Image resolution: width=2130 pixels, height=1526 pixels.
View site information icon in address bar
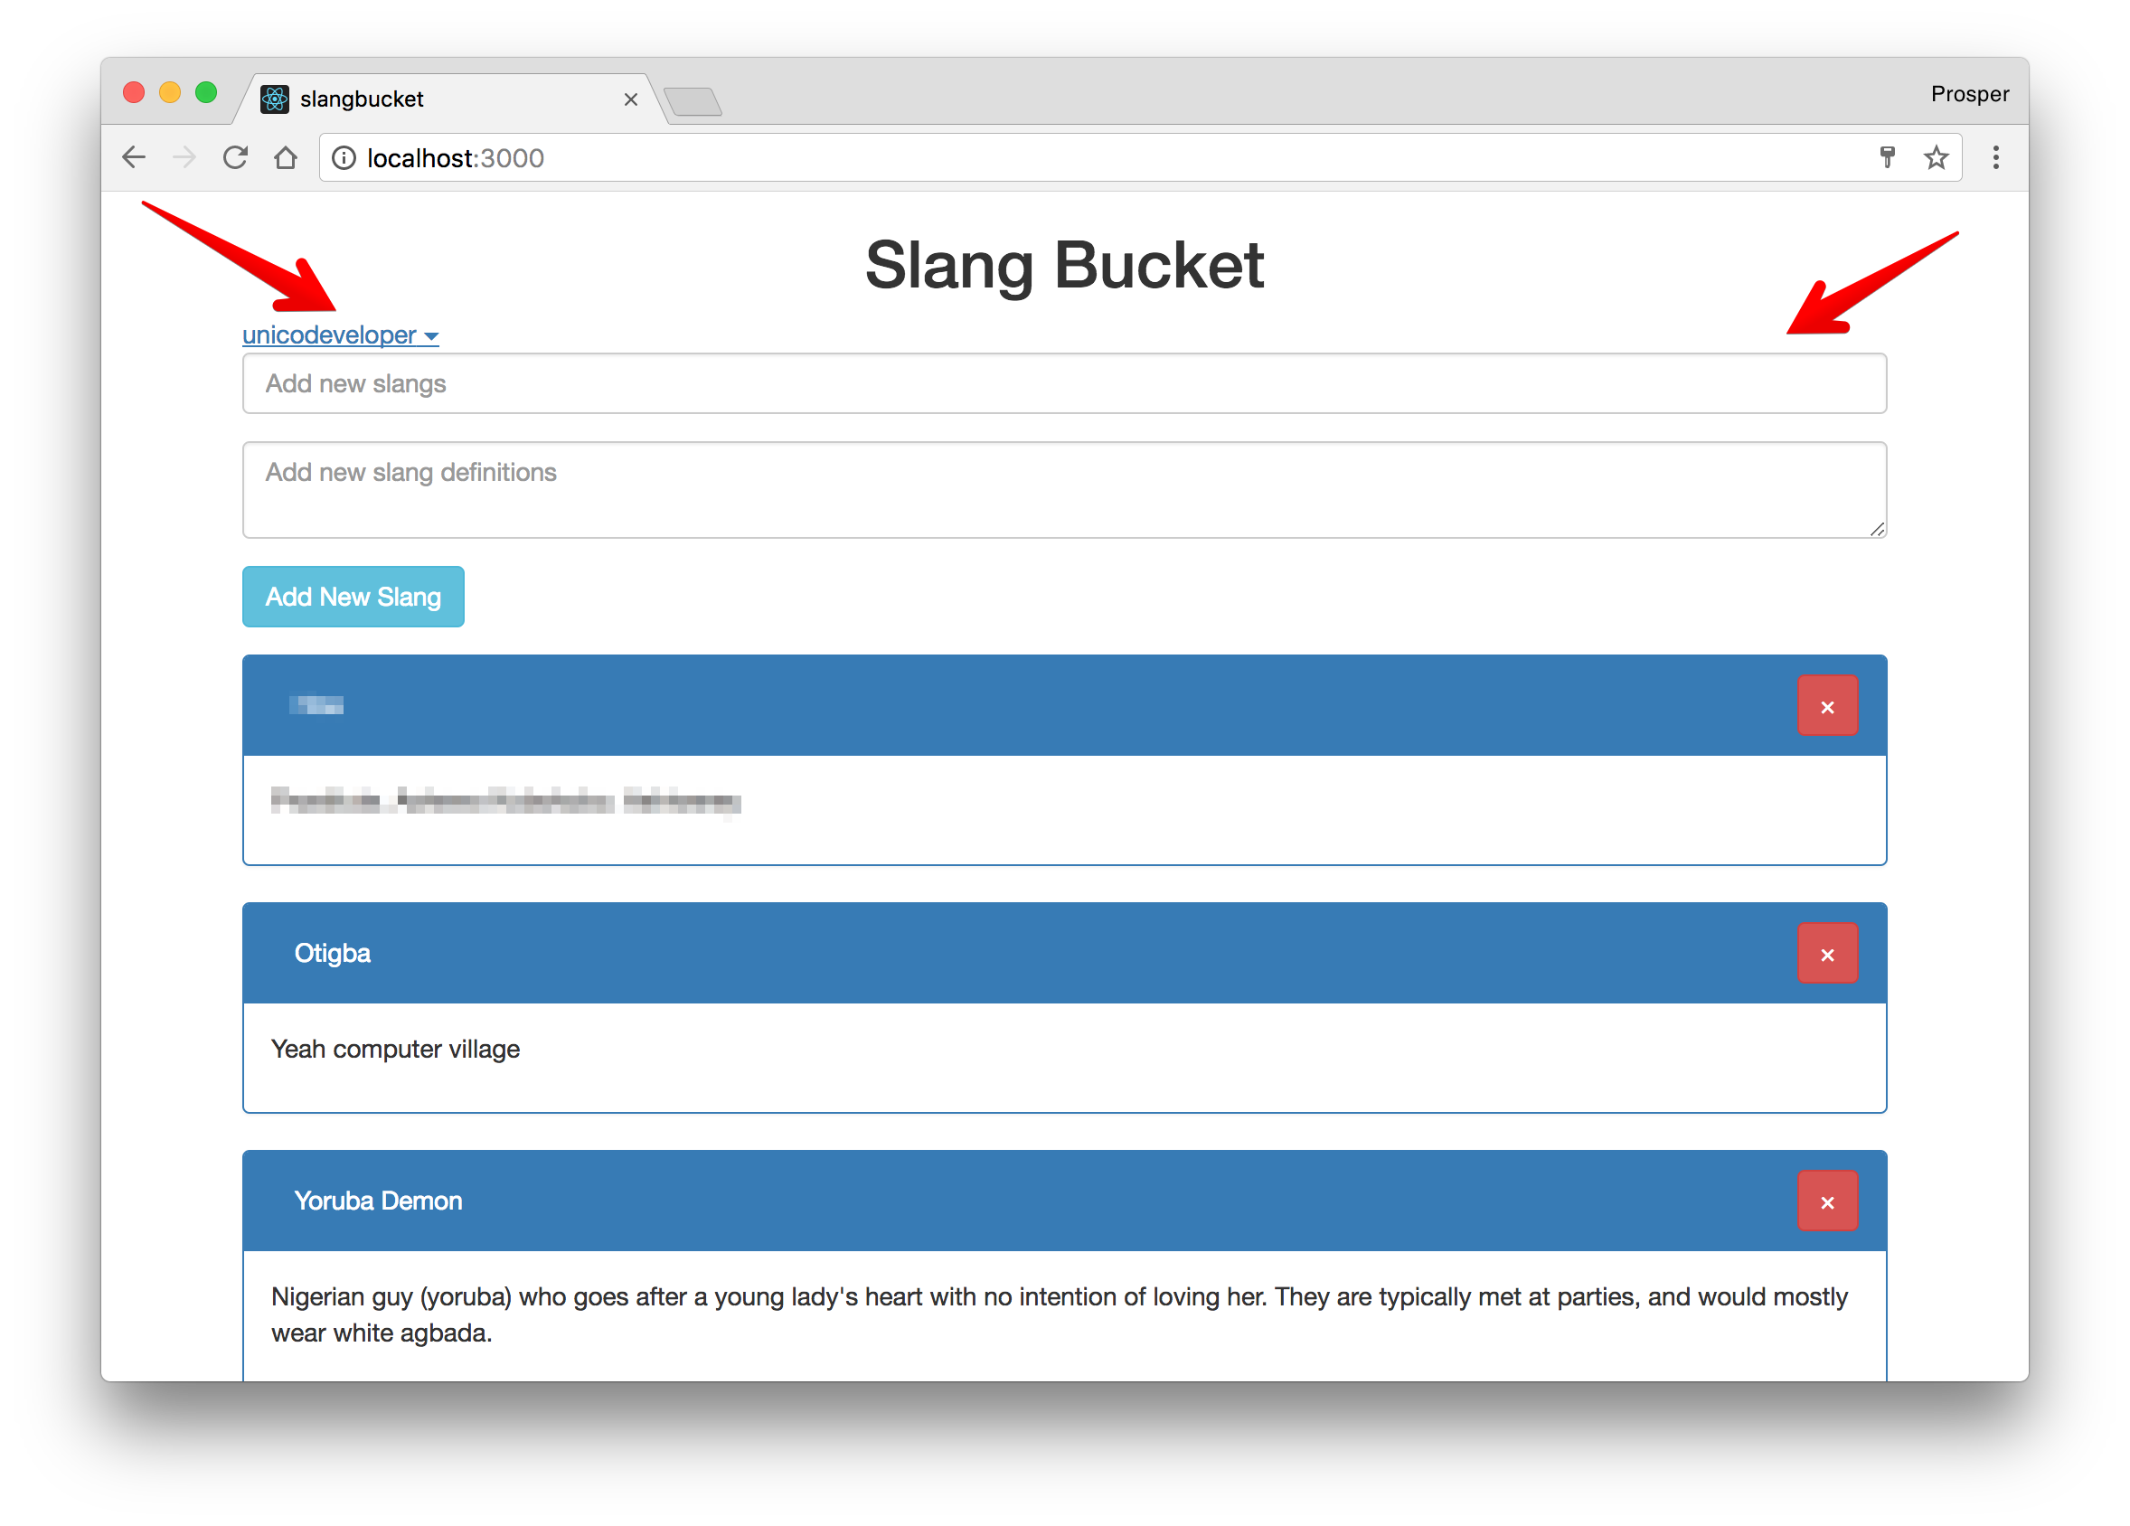(x=344, y=158)
